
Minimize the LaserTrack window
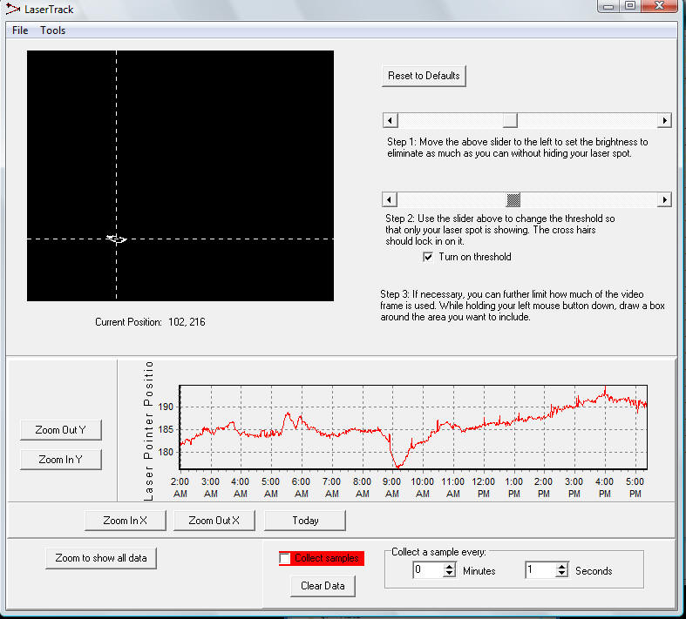click(x=608, y=6)
